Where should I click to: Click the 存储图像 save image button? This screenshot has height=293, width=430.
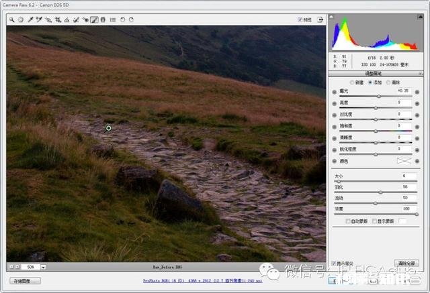[26, 281]
